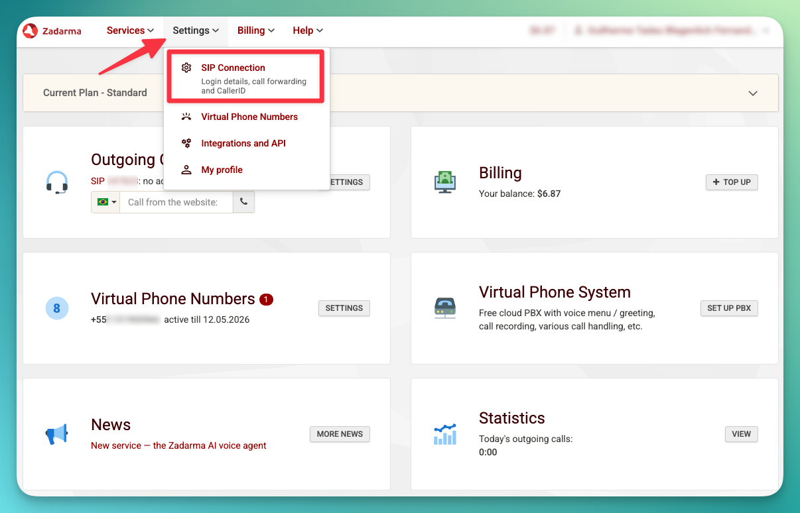Viewport: 800px width, 513px height.
Task: Open the Help menu
Action: coord(308,30)
